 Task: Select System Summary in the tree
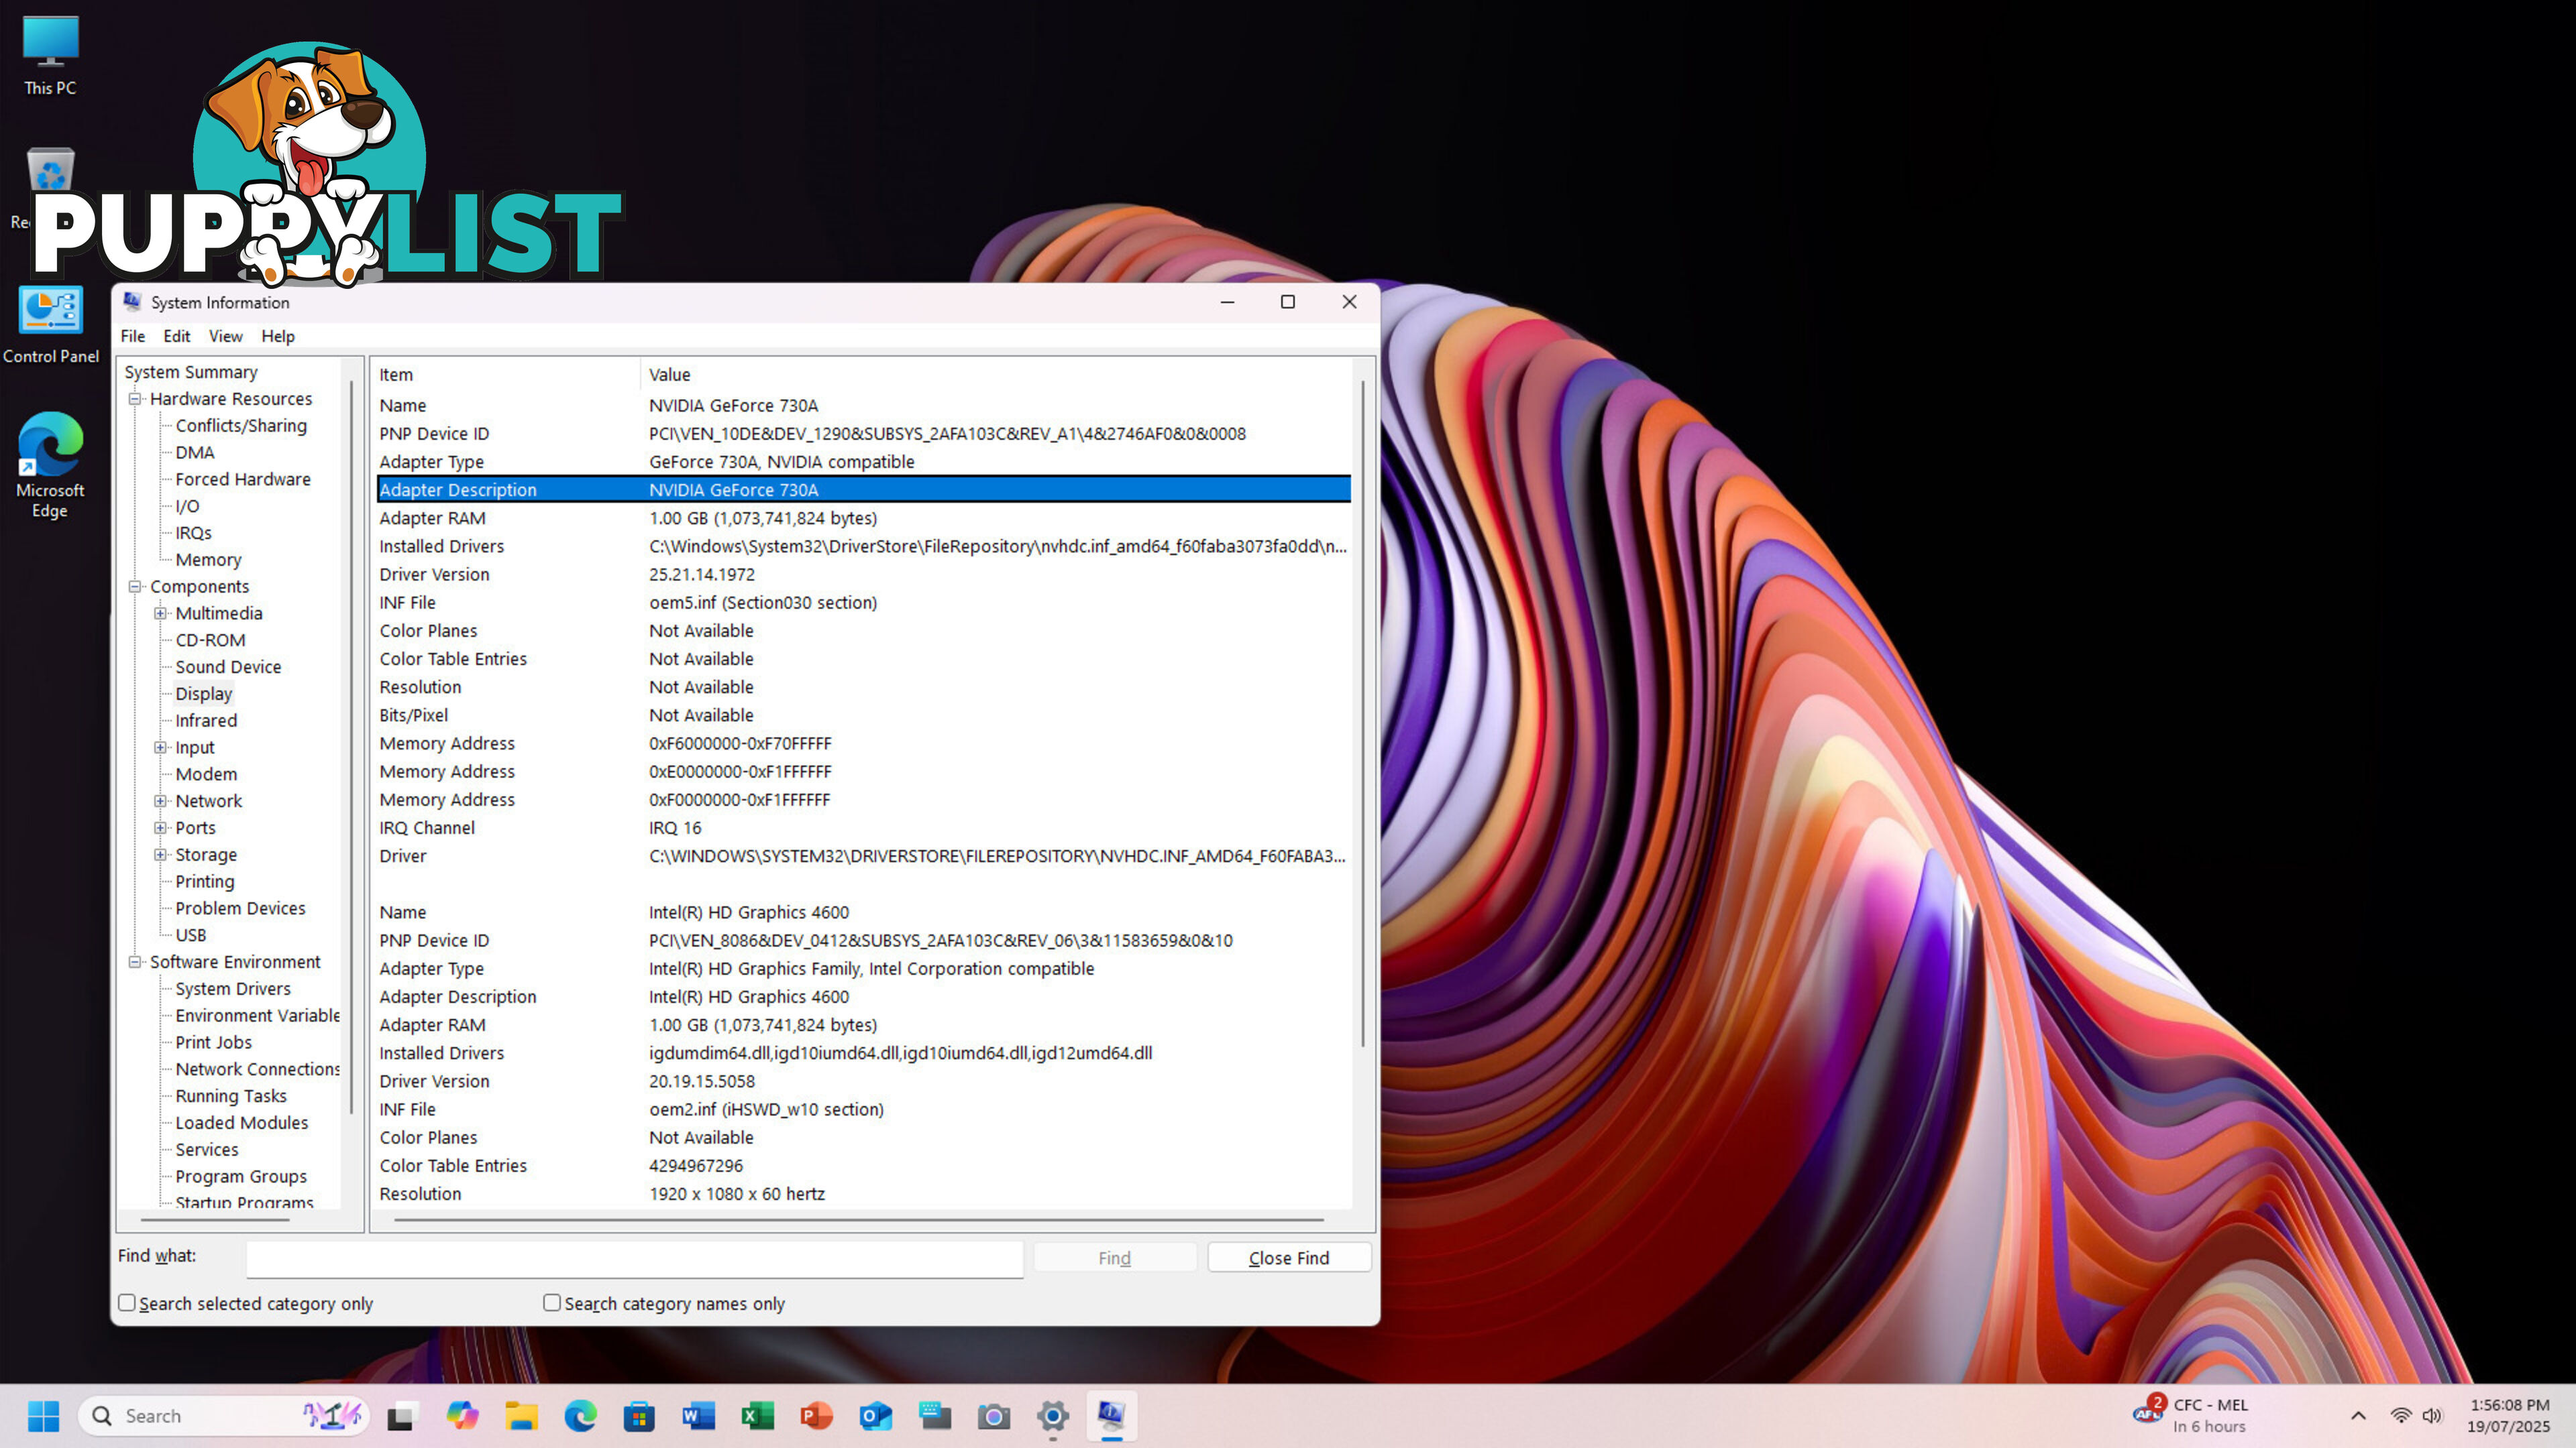(x=191, y=372)
